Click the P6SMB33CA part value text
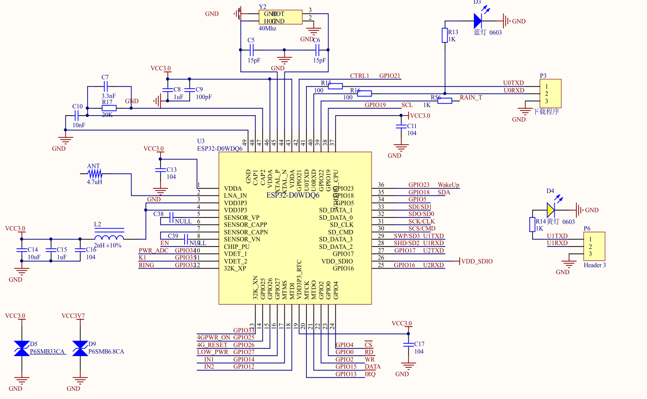 (x=48, y=352)
